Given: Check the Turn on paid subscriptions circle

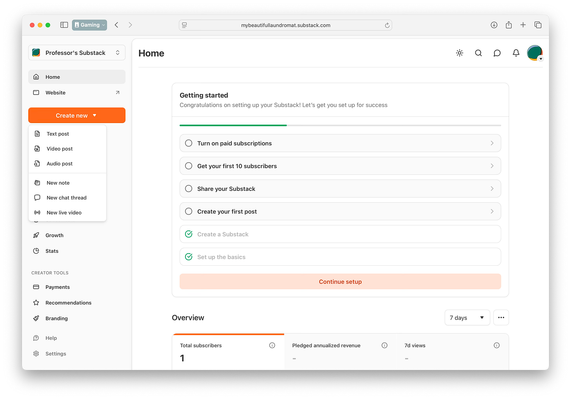Looking at the screenshot, I should pyautogui.click(x=189, y=143).
